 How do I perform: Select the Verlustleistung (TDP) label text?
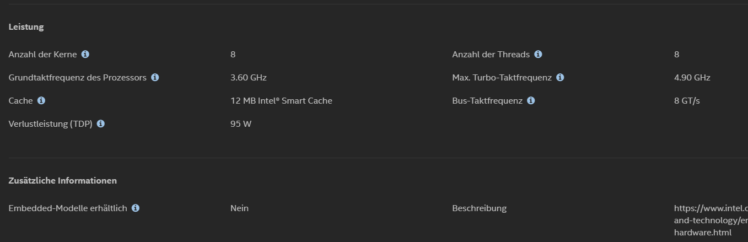51,123
